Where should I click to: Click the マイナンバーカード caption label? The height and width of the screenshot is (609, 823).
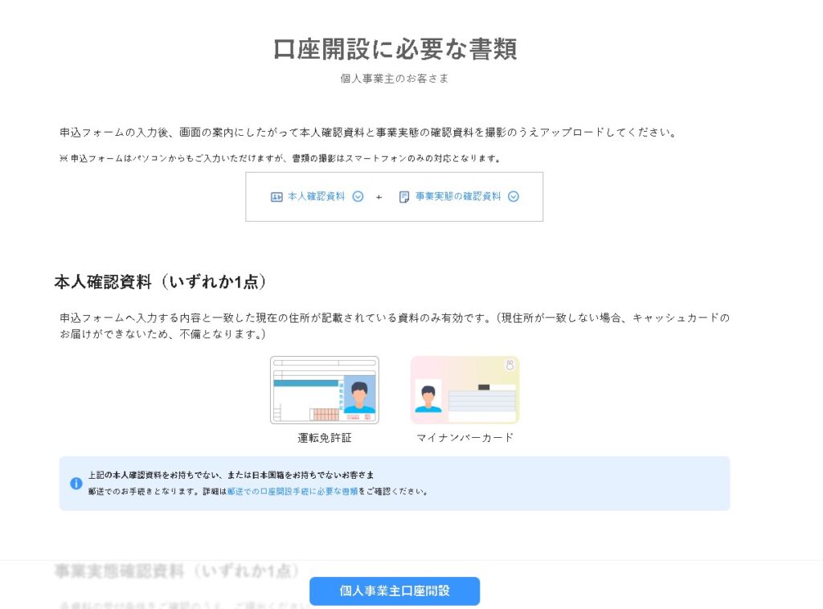465,438
